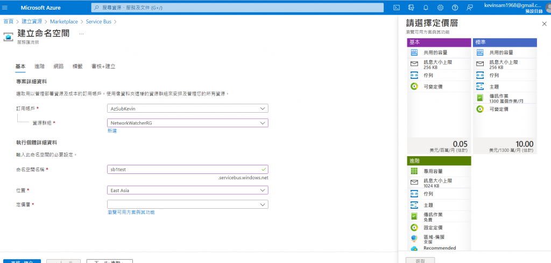Image resolution: width=551 pixels, height=263 pixels.
Task: Click 共用的容量 icon in 基本 card
Action: pos(414,53)
